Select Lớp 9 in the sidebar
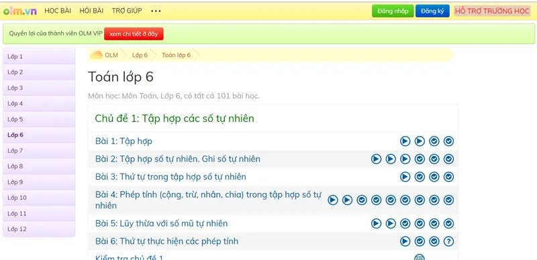Viewport: 537px width, 260px height. click(x=39, y=182)
